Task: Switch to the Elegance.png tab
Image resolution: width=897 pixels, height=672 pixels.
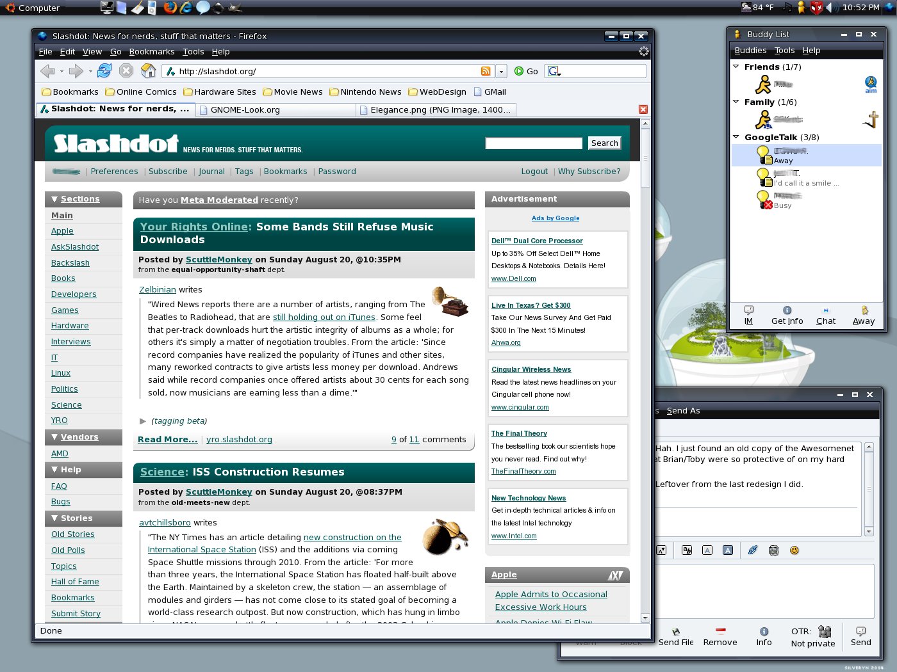Action: 436,109
